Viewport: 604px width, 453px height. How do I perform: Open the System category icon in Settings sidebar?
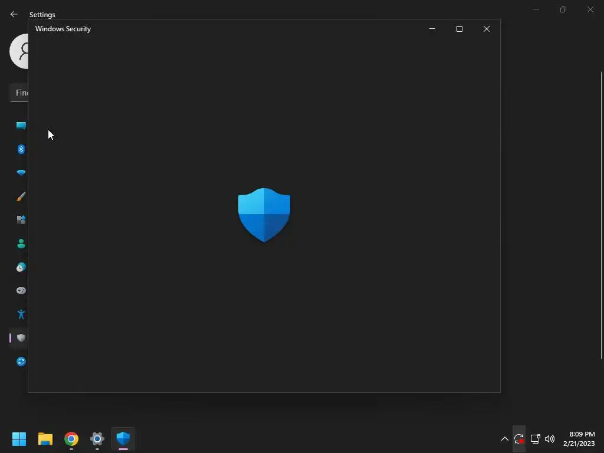point(21,126)
